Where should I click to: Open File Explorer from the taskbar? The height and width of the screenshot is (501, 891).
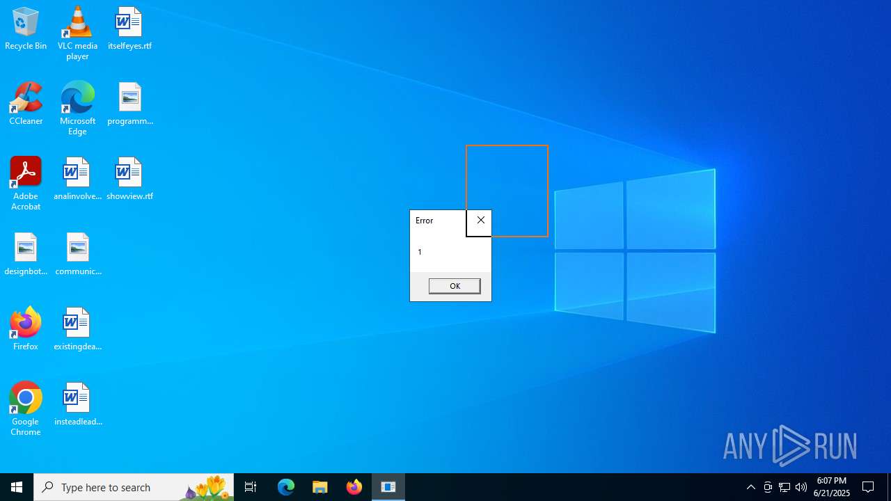[x=320, y=487]
